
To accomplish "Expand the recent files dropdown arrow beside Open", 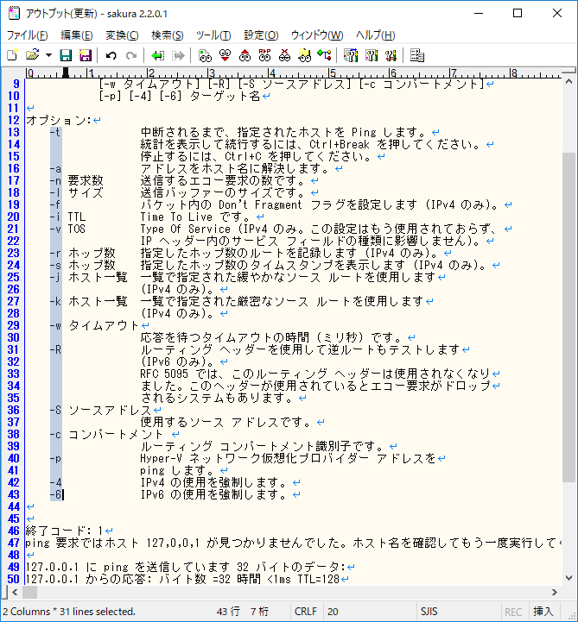I will [48, 55].
